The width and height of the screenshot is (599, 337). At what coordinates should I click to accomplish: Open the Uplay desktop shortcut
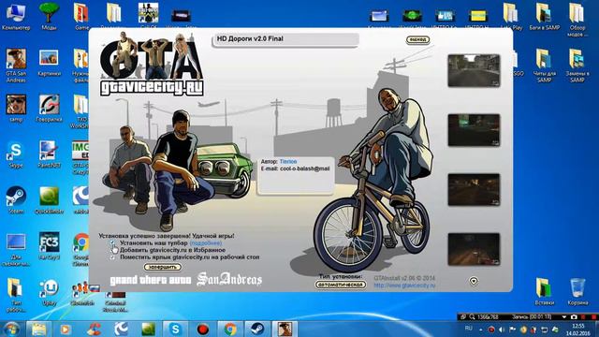click(49, 292)
